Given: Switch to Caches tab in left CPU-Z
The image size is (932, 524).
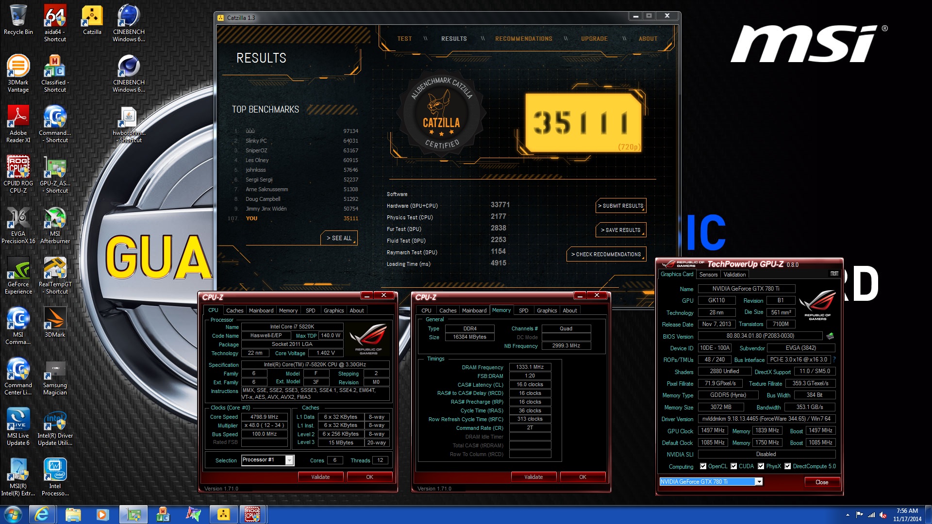Looking at the screenshot, I should [x=234, y=311].
